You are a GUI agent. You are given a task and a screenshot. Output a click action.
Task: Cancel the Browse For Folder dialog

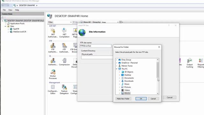coord(153,99)
